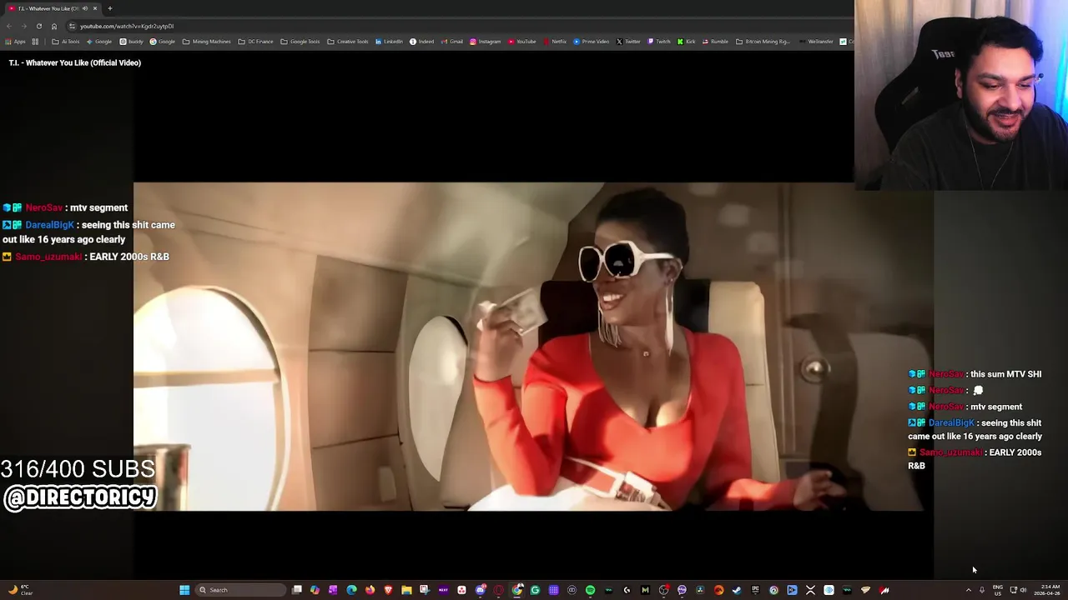View site information icon beside the URL

72,26
